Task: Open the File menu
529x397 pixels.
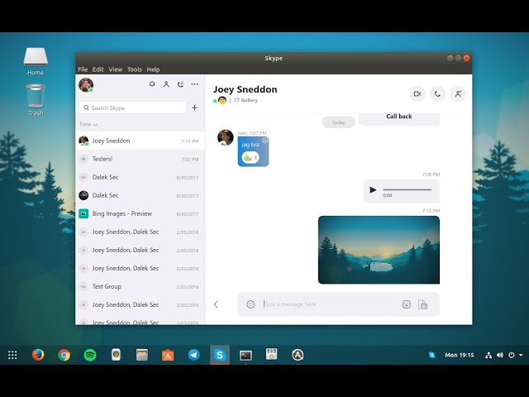Action: coord(83,69)
